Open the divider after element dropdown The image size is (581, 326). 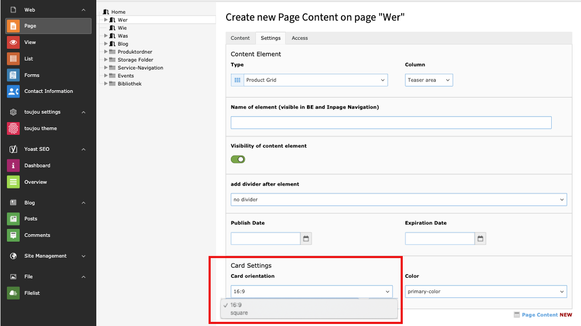[399, 200]
